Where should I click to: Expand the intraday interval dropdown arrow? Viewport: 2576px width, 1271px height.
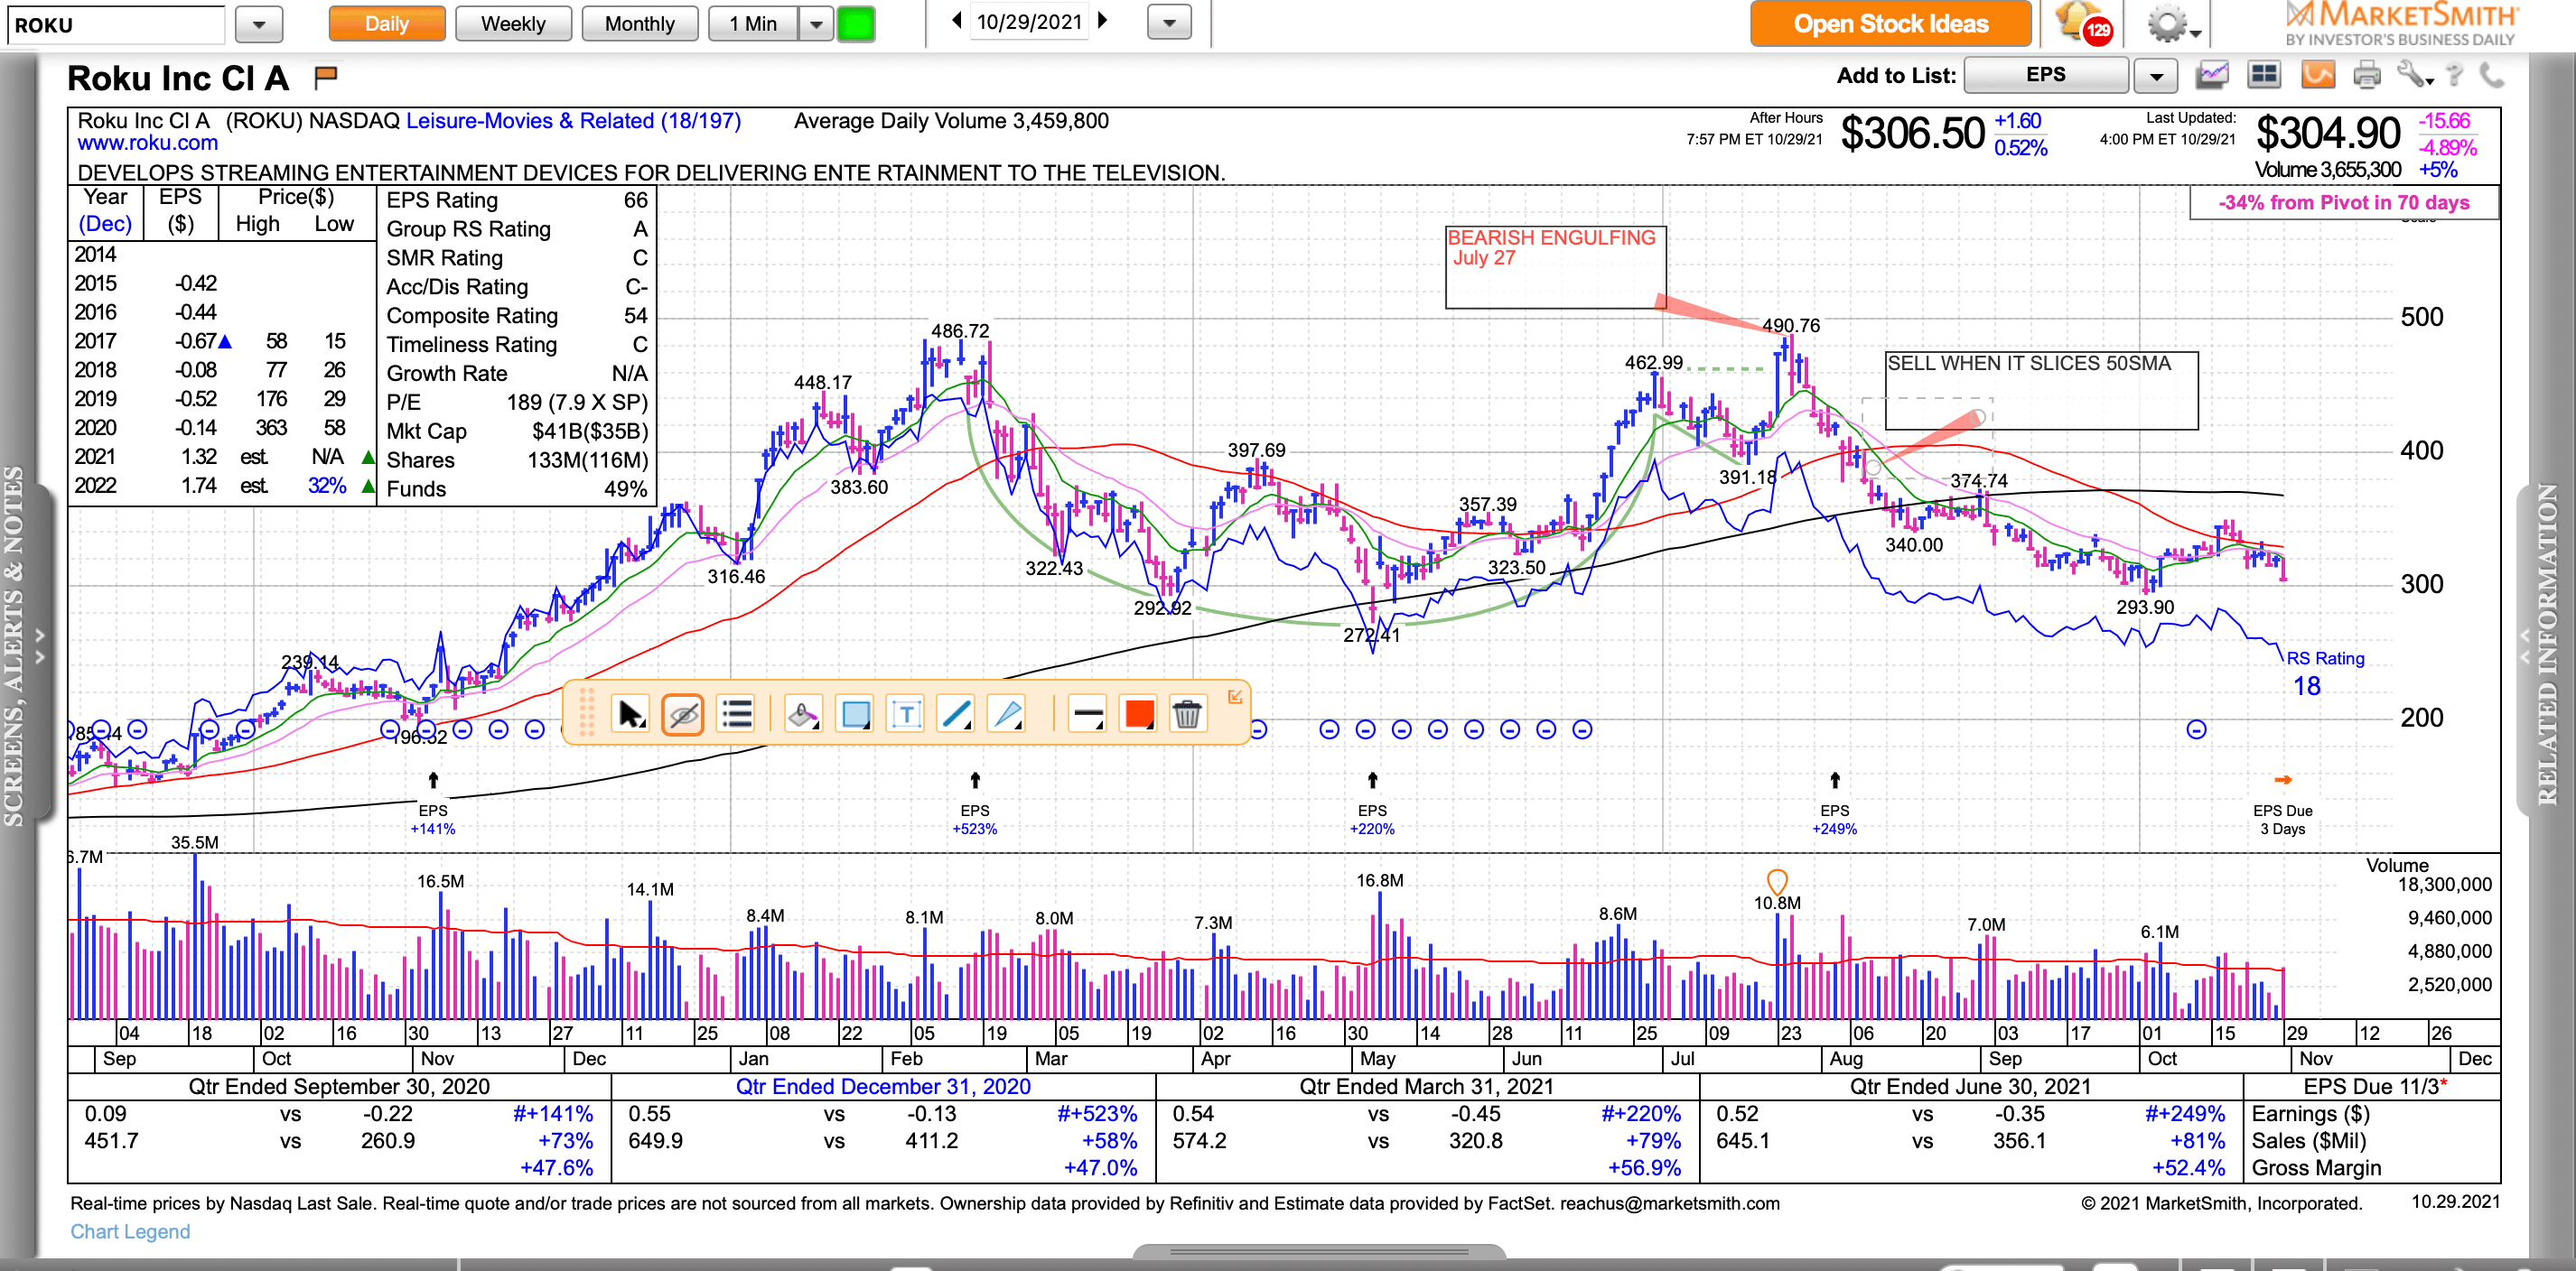point(816,23)
